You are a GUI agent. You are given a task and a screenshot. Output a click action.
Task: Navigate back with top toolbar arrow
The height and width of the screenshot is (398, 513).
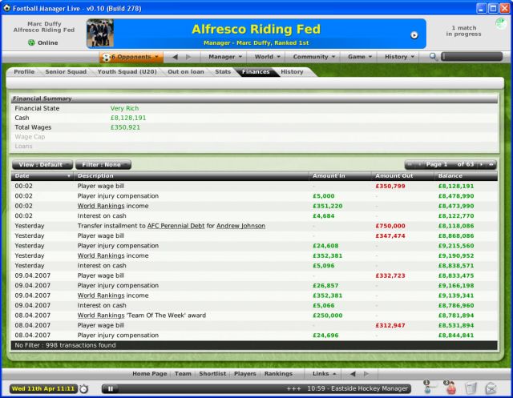tap(177, 57)
